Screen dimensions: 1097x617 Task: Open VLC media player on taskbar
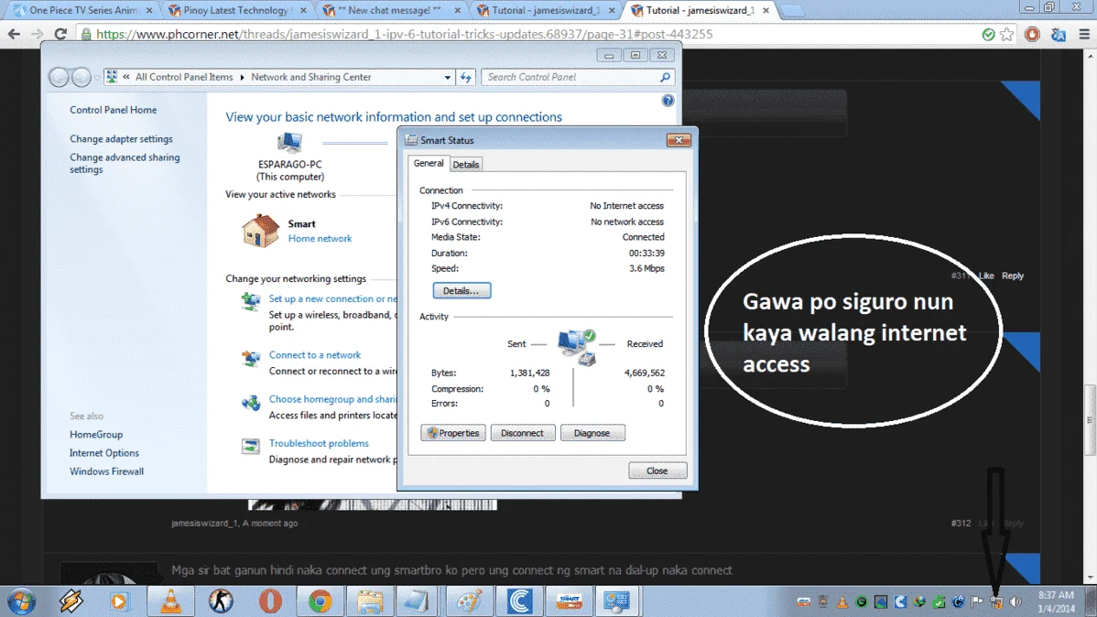click(x=170, y=601)
